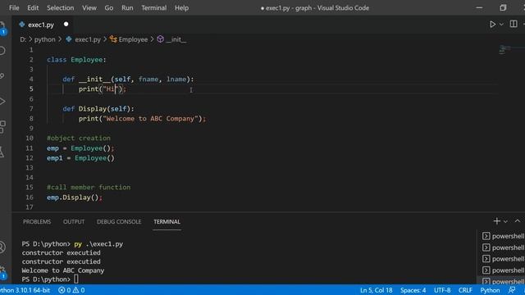Click the 'emp.Display();' code line

click(x=75, y=197)
